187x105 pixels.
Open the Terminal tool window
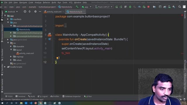[20, 97]
